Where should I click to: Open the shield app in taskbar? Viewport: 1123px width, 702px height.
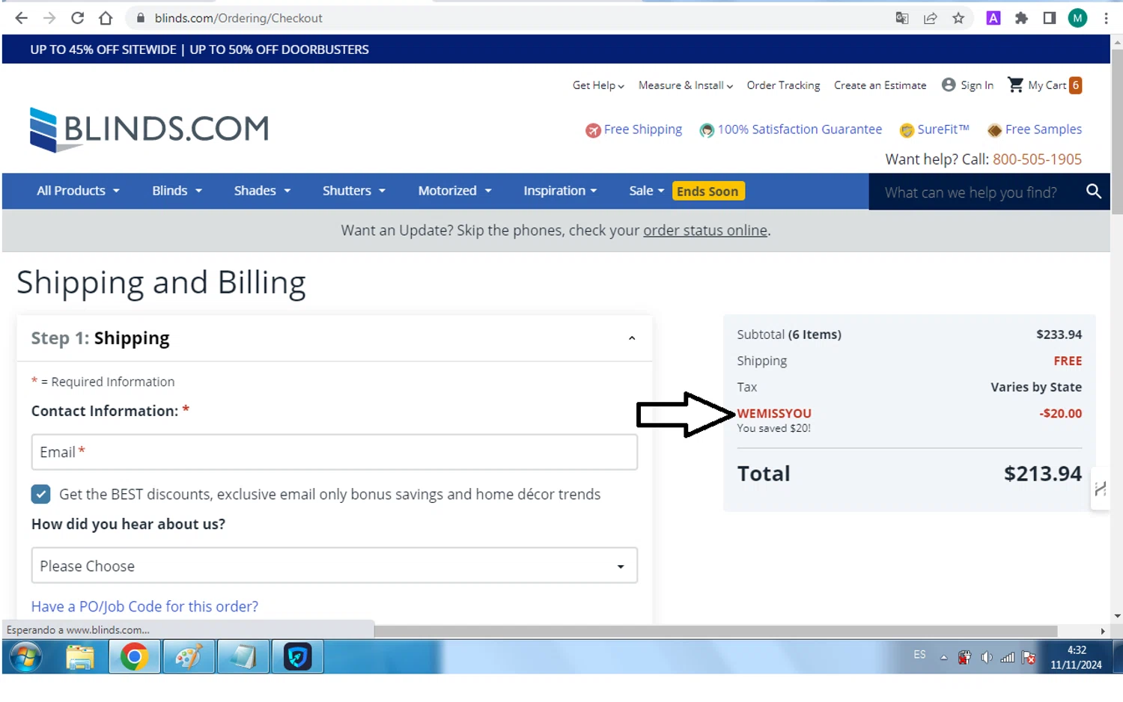pyautogui.click(x=297, y=657)
